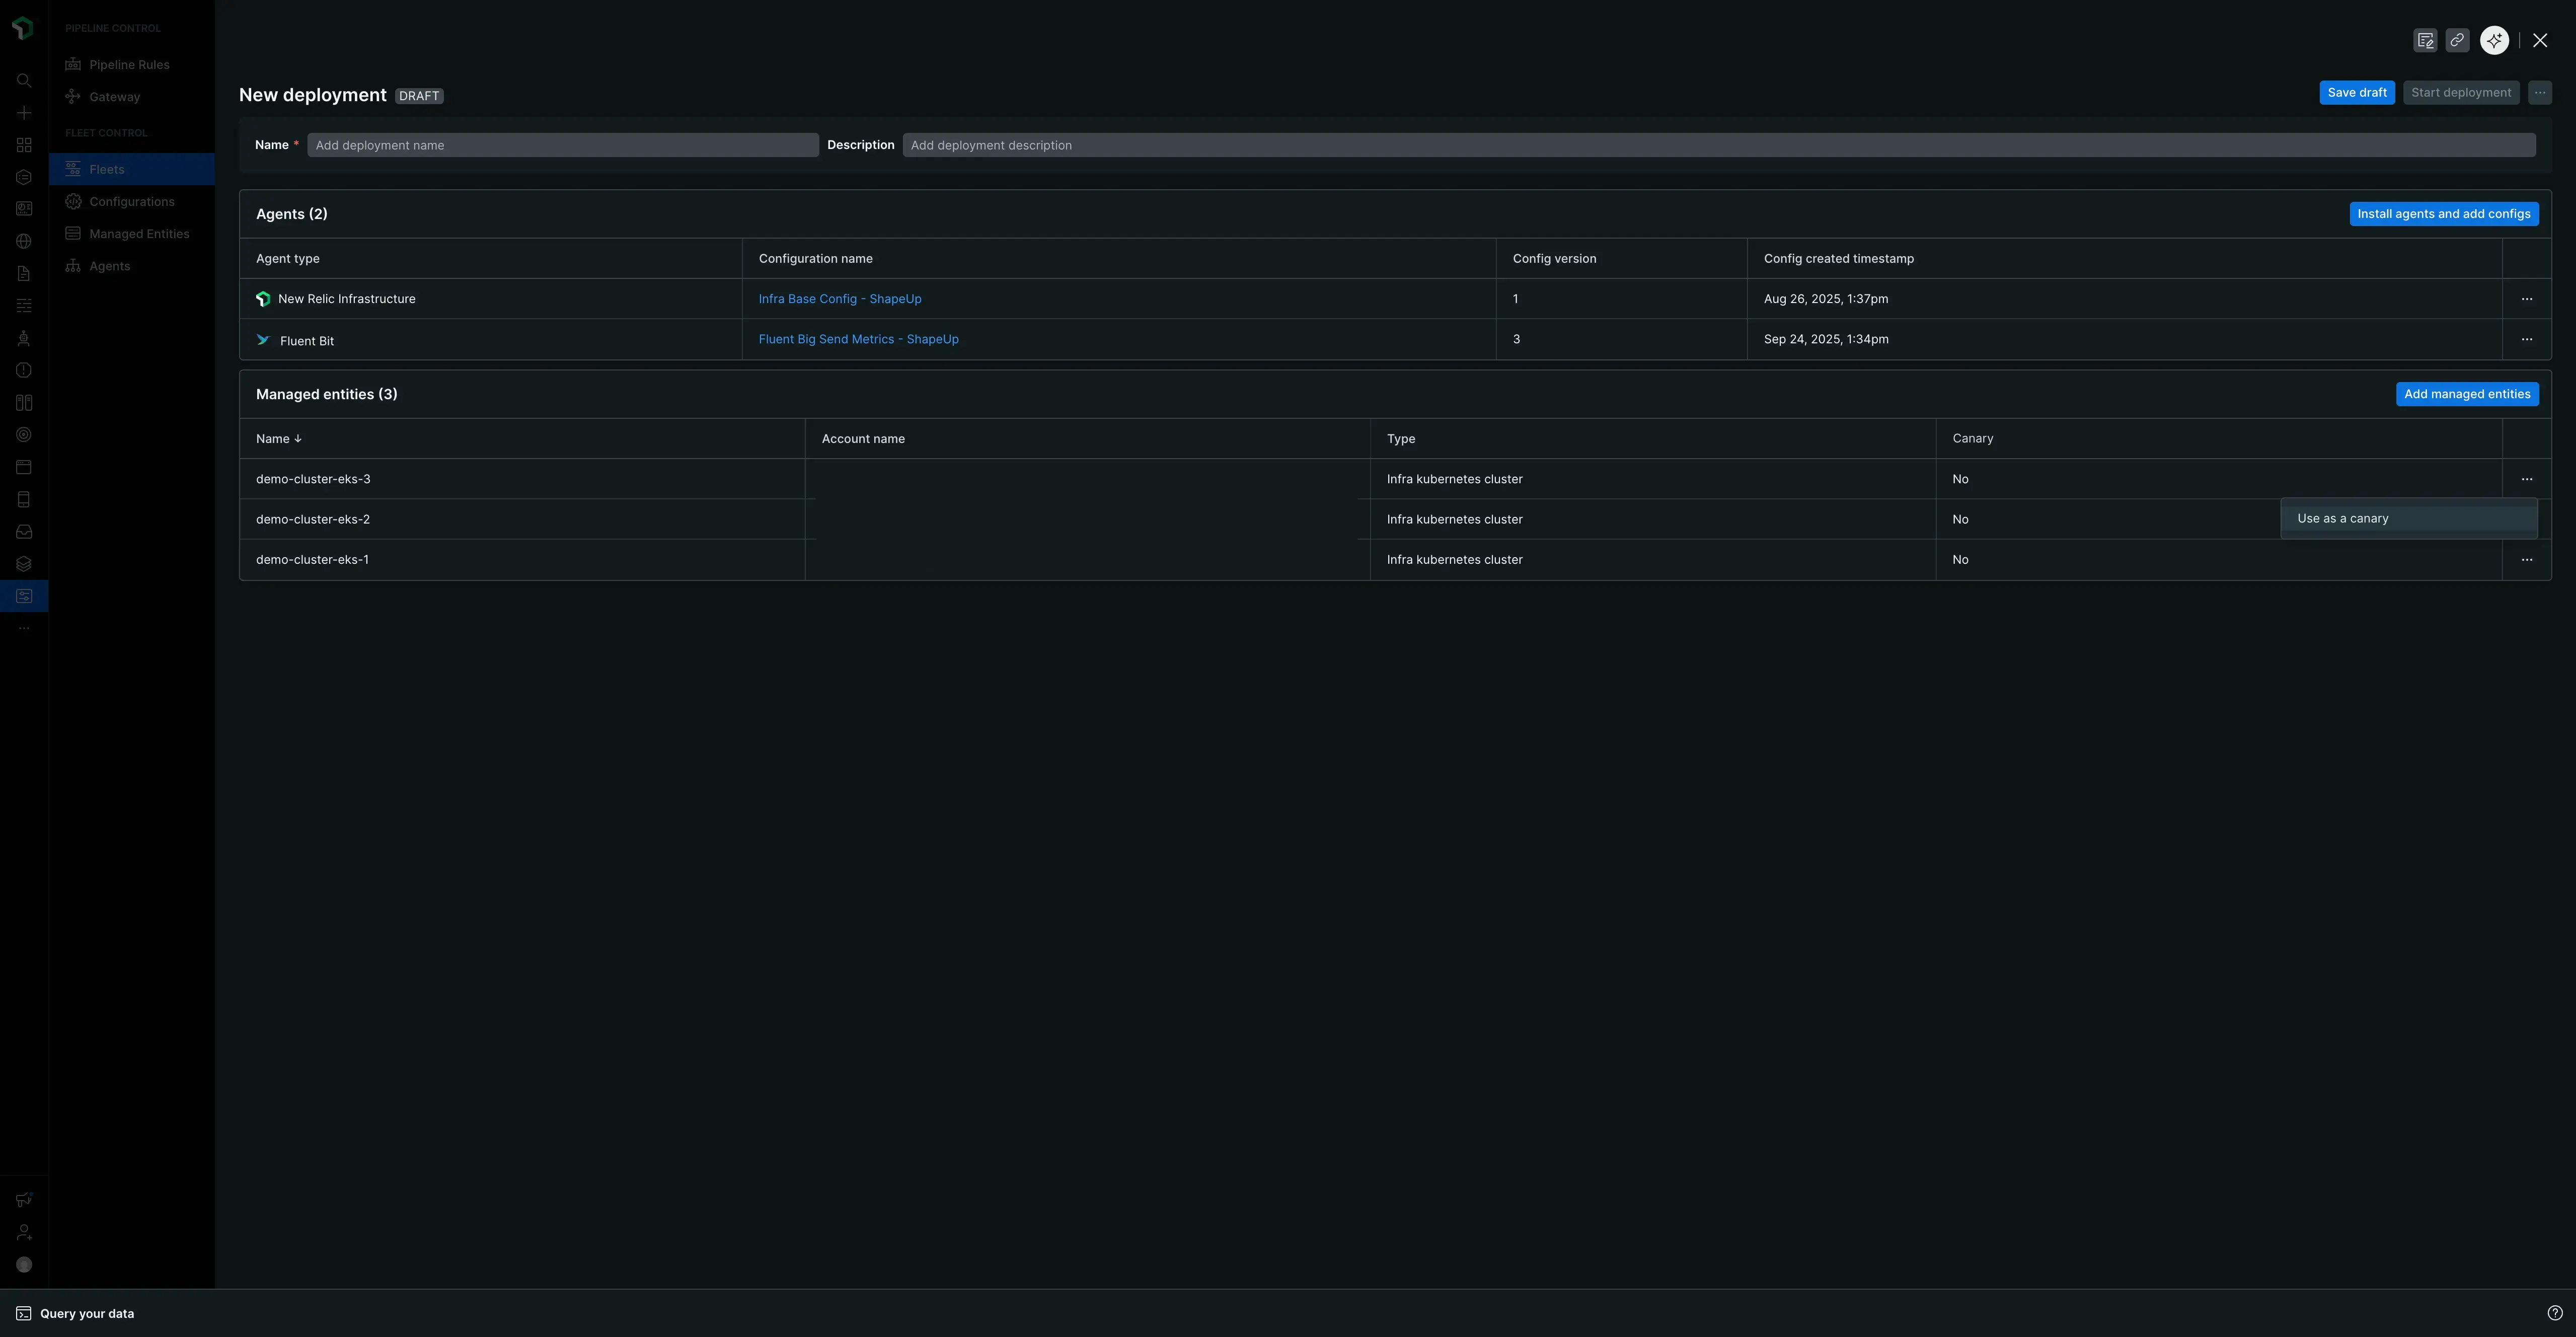
Task: Open the inbox icon in the sidebar
Action: (x=23, y=531)
